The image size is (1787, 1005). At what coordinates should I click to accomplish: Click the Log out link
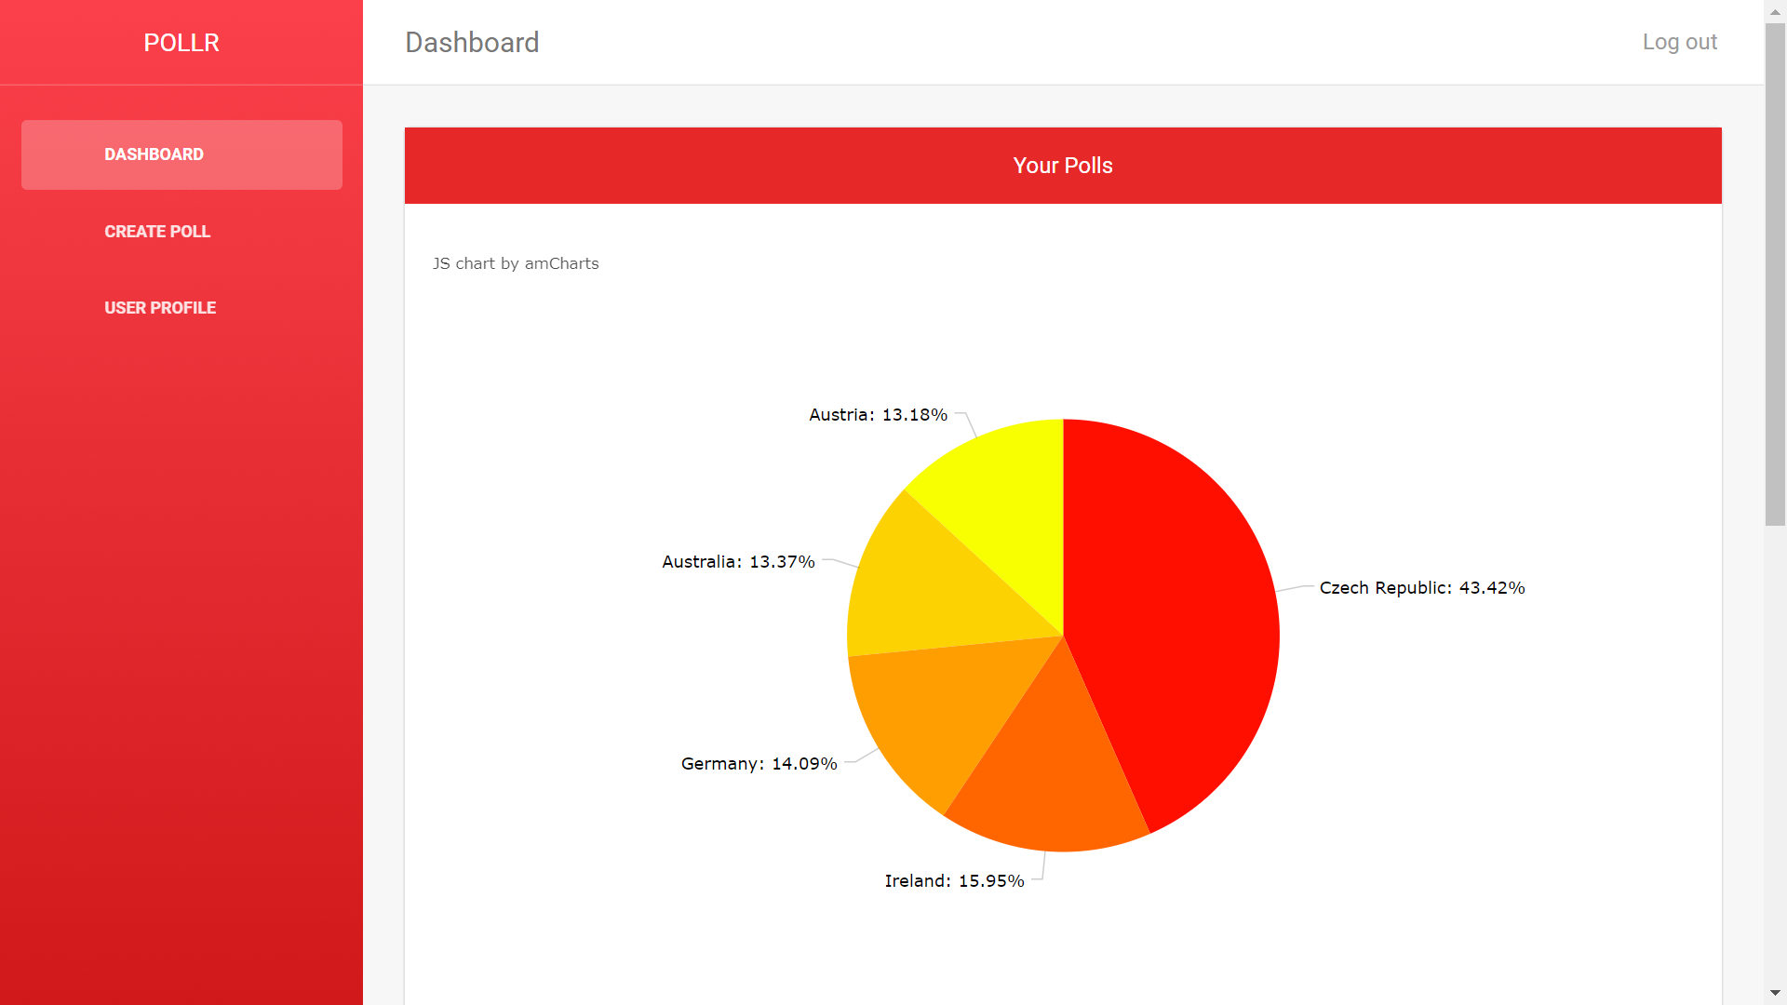pos(1679,42)
